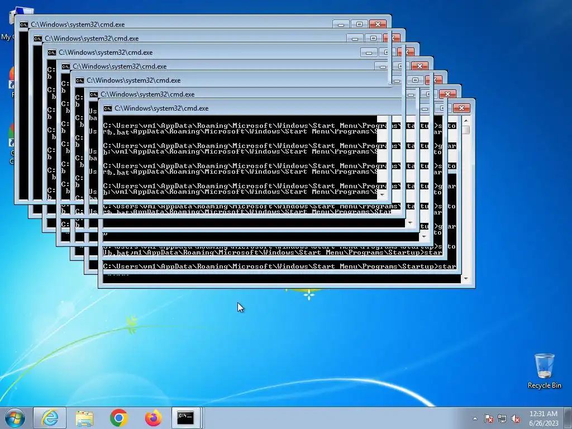572x429 pixels.
Task: Open the Windows Start menu orb
Action: point(15,418)
